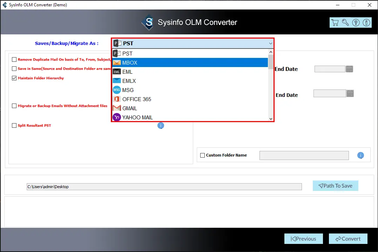Choose EMLX in the dropdown list
The height and width of the screenshot is (252, 378).
190,81
